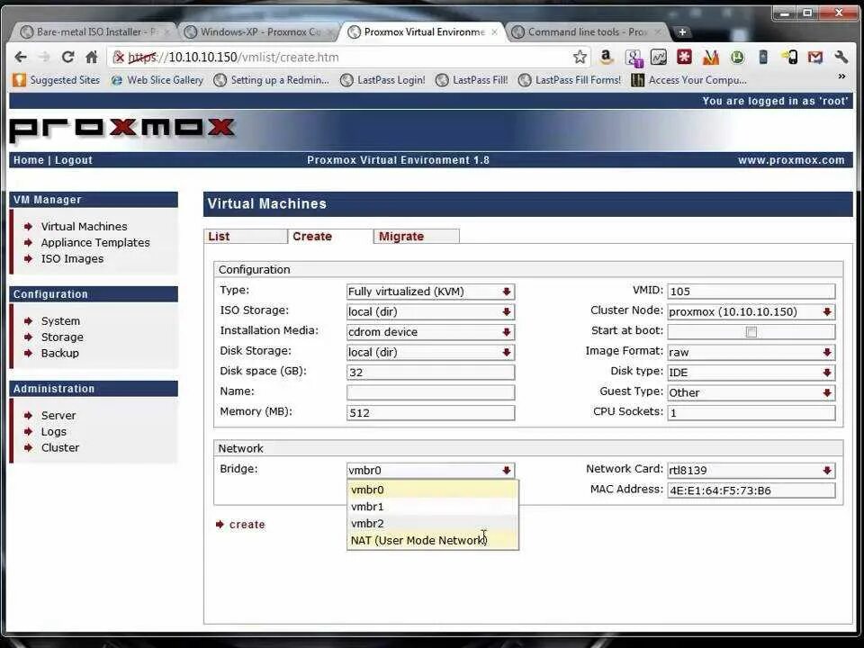Open the Access Your Compu... bookmark
This screenshot has height=648, width=864.
point(689,80)
